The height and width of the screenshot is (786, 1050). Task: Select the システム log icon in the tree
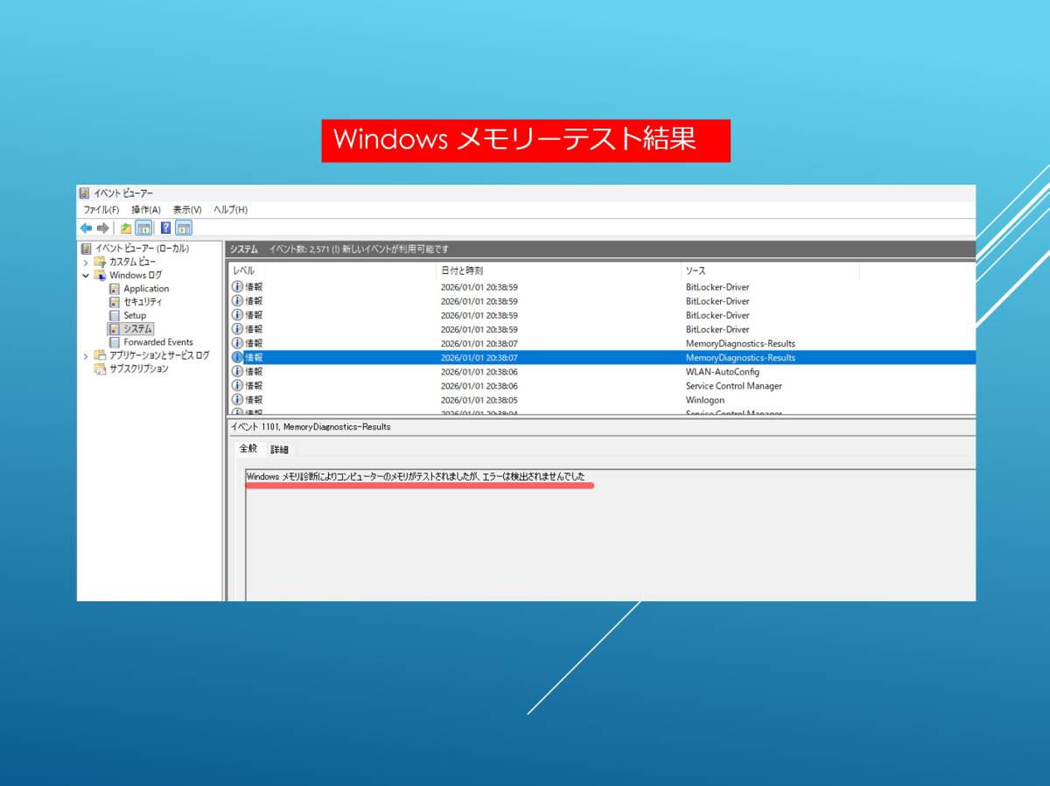click(114, 328)
